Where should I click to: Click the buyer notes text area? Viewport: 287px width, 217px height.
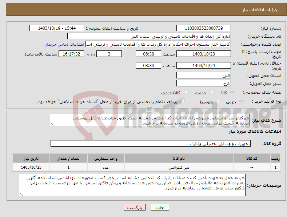132,185
